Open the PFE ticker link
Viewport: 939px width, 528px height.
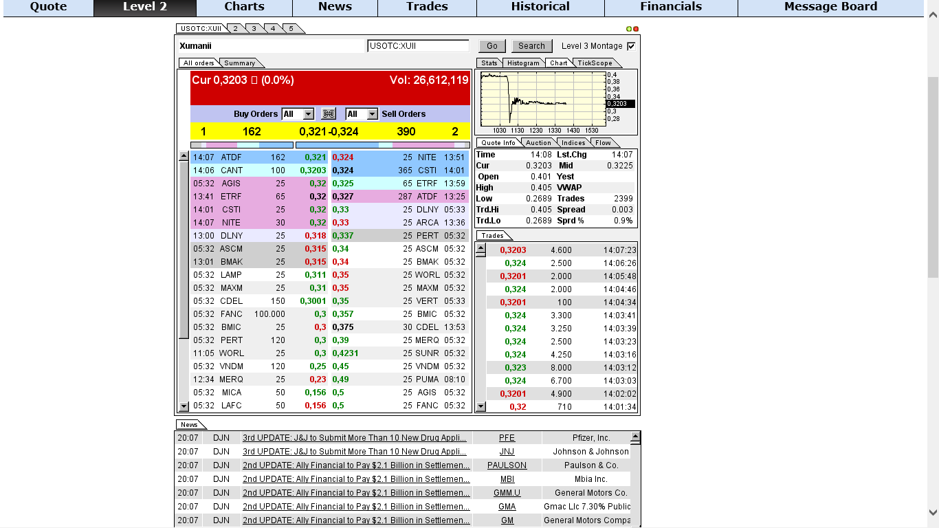pos(507,438)
